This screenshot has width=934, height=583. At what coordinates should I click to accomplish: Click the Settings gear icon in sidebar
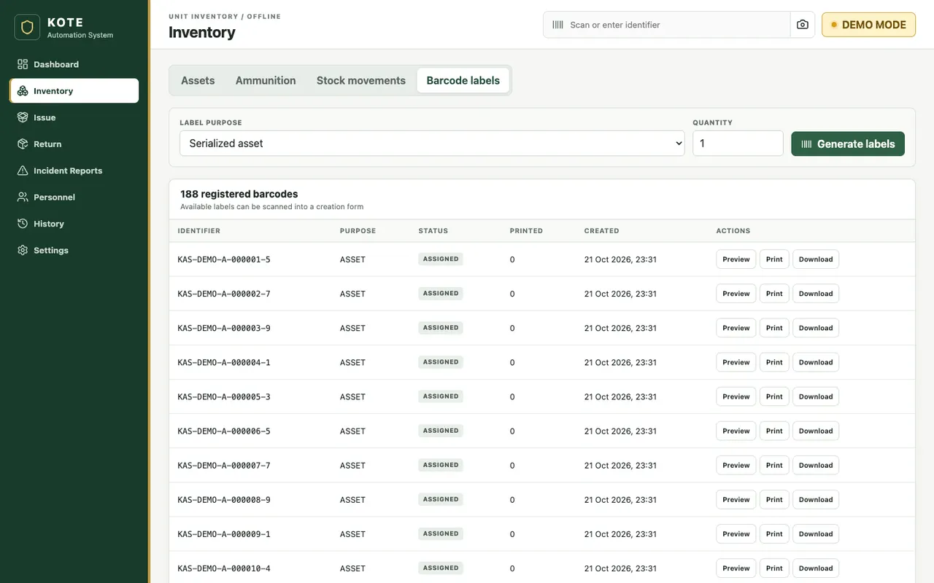23,251
